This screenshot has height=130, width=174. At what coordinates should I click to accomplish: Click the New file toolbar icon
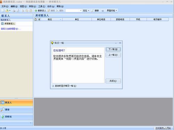coord(3,11)
